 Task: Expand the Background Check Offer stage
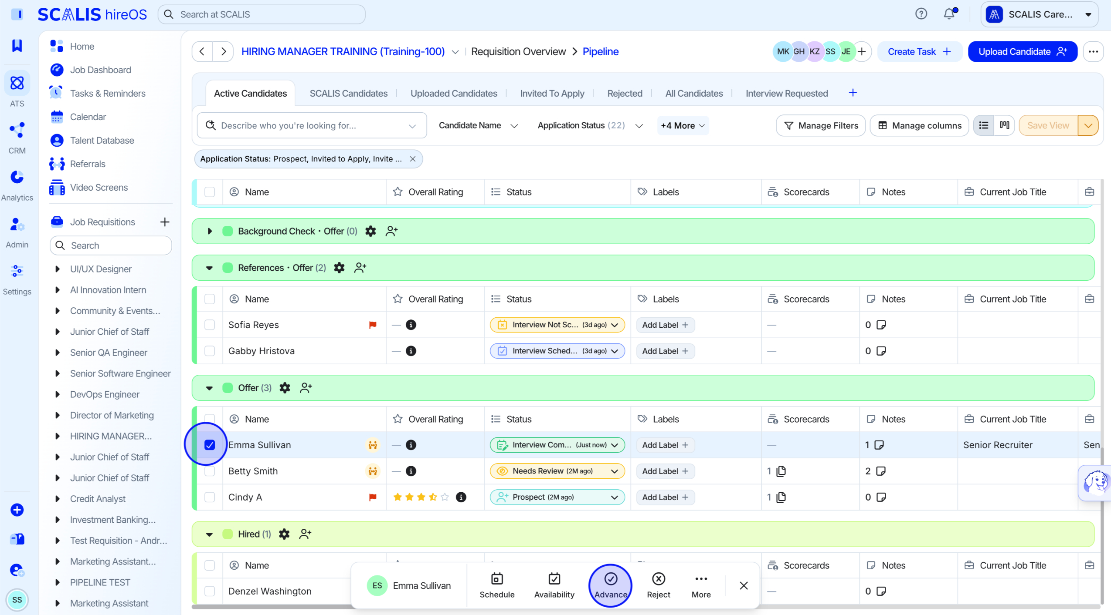[x=210, y=231]
